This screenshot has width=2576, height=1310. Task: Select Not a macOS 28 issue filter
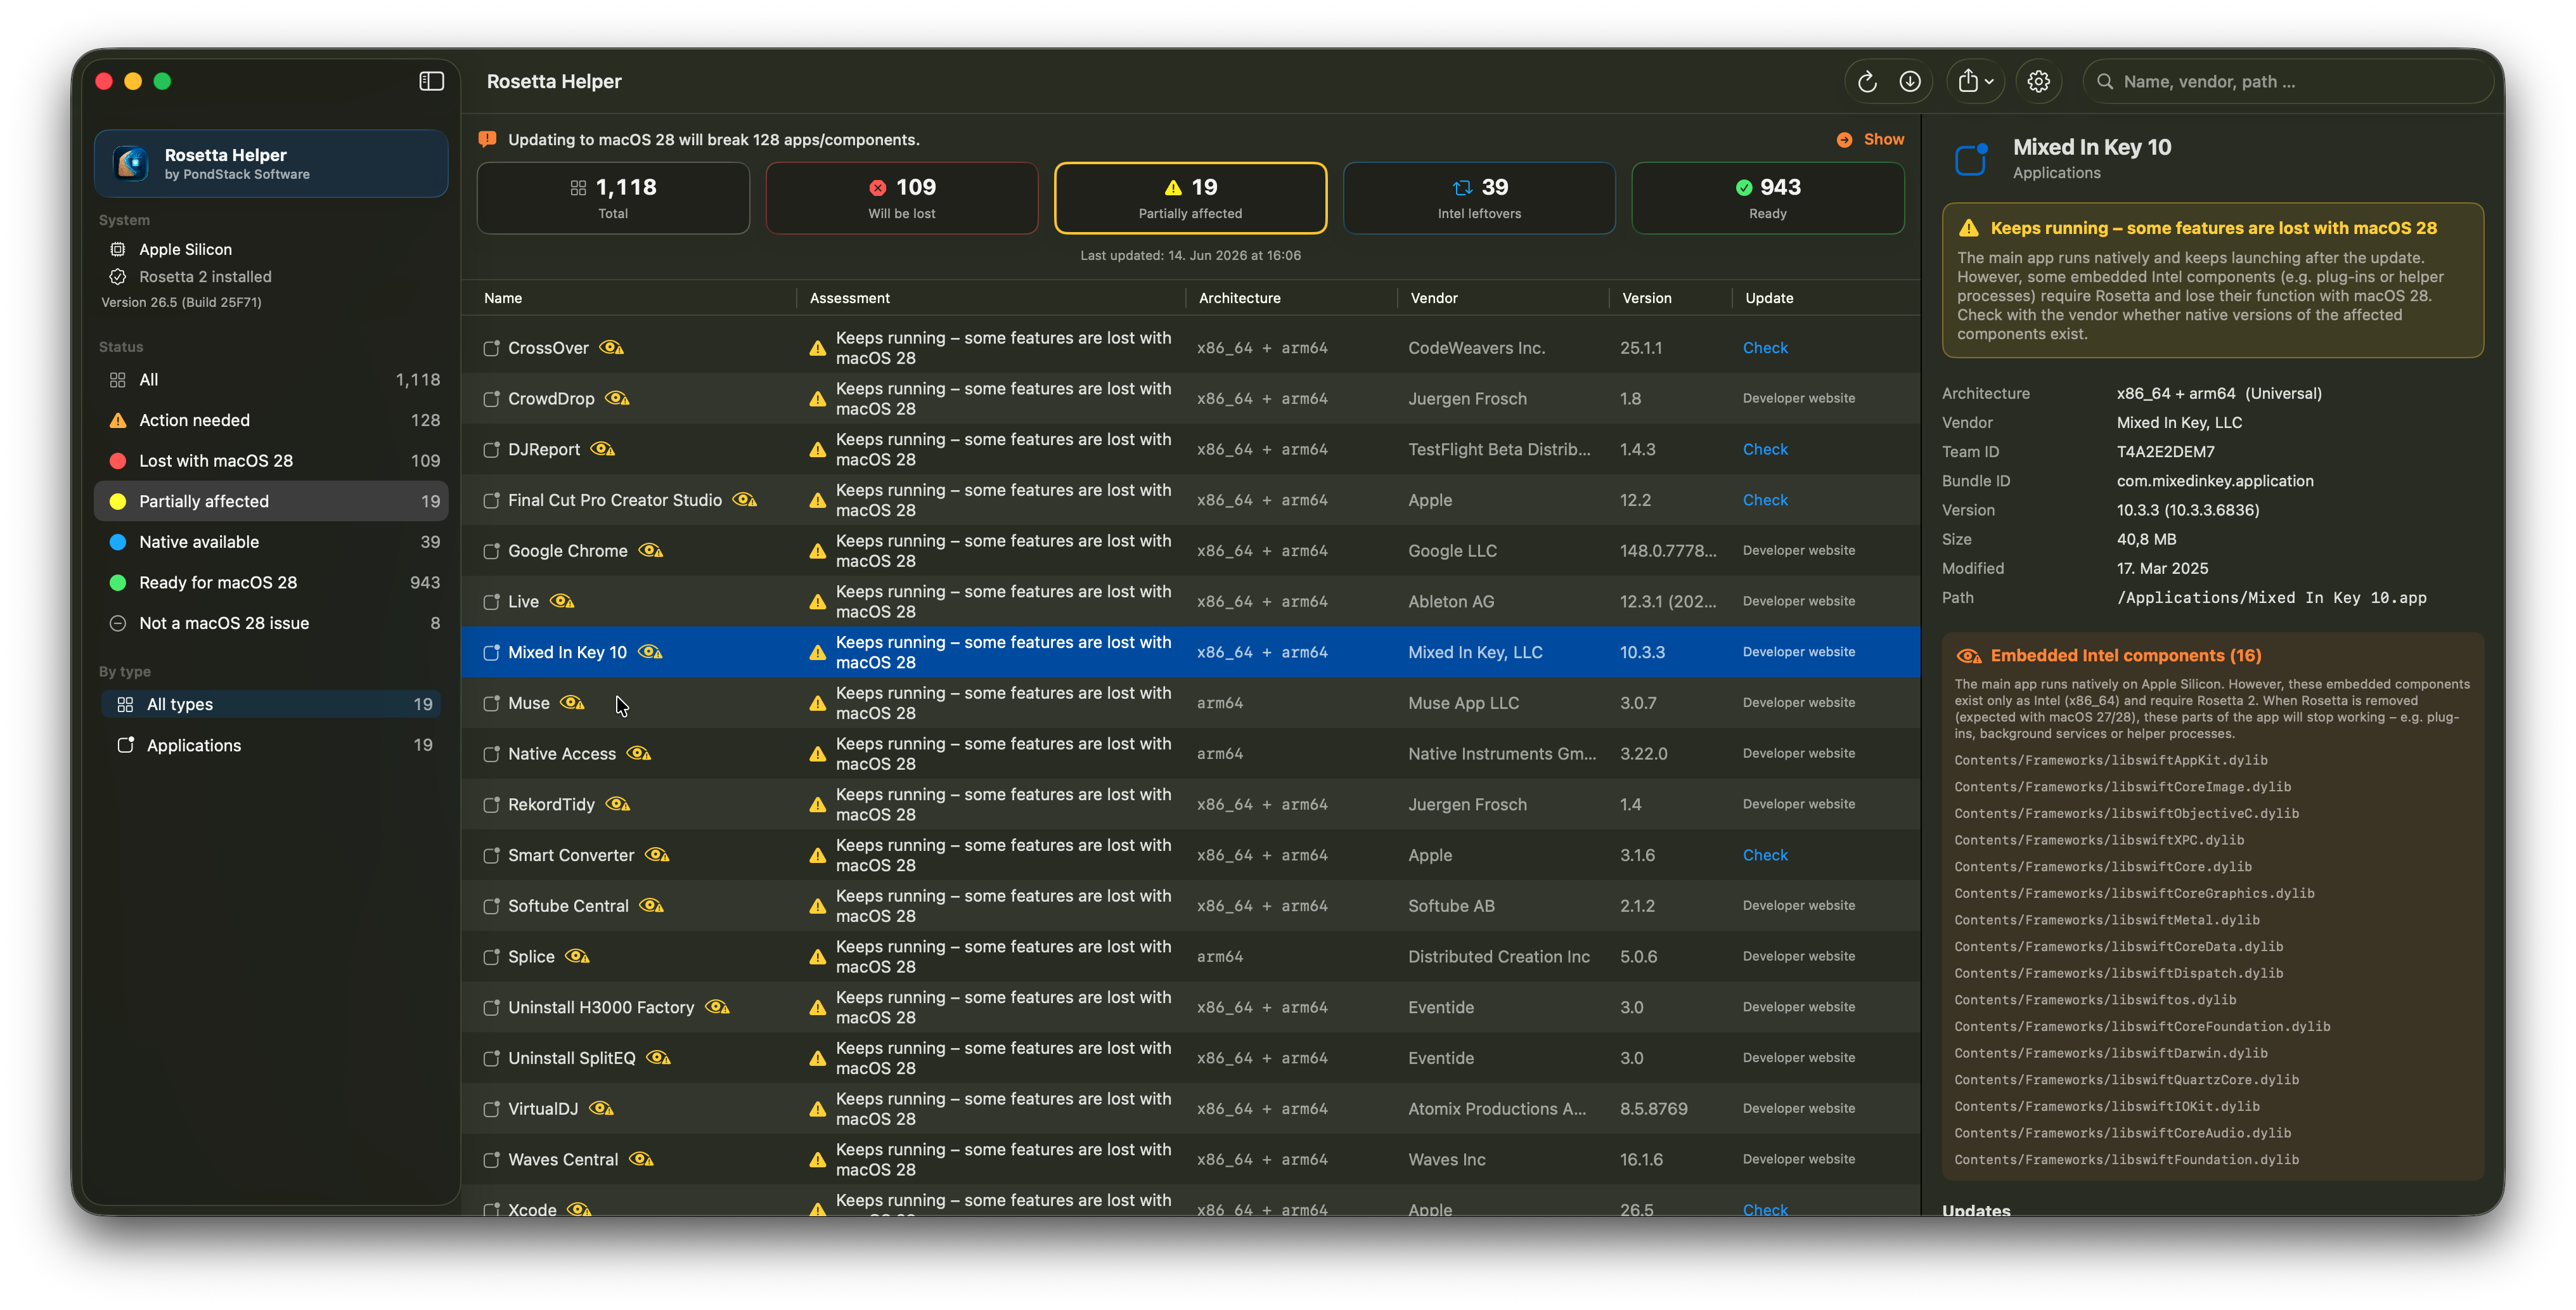(271, 623)
